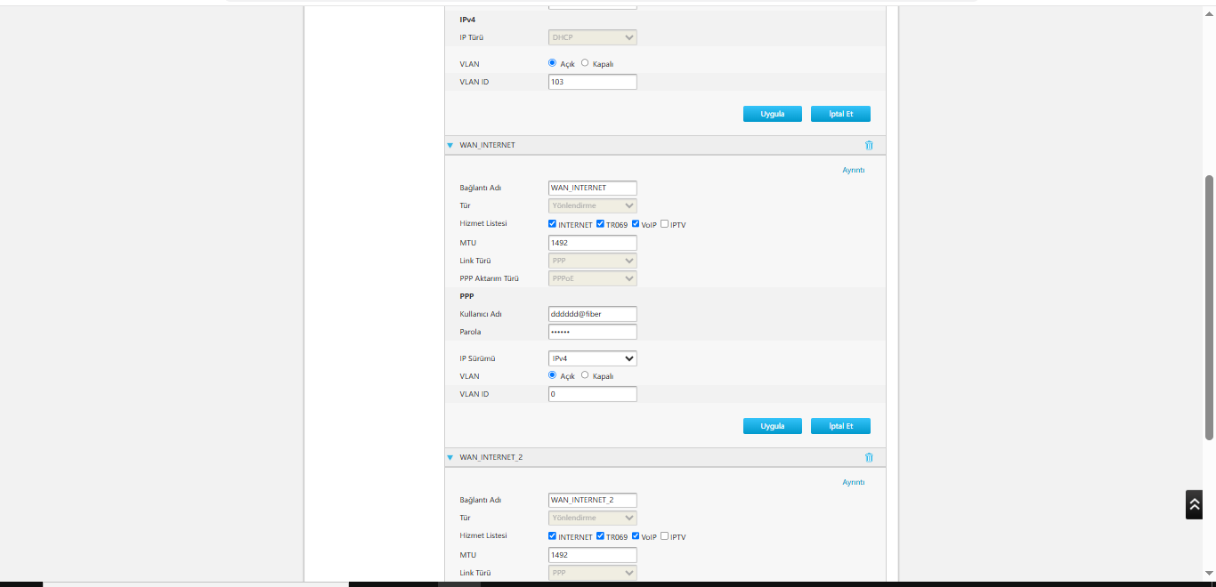This screenshot has height=587, width=1216.
Task: Click the page vertical scrollbar thumb
Action: (1209, 307)
